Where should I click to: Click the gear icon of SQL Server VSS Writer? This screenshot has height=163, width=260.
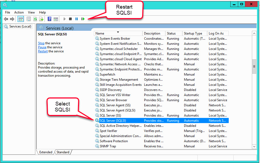pos(97,95)
